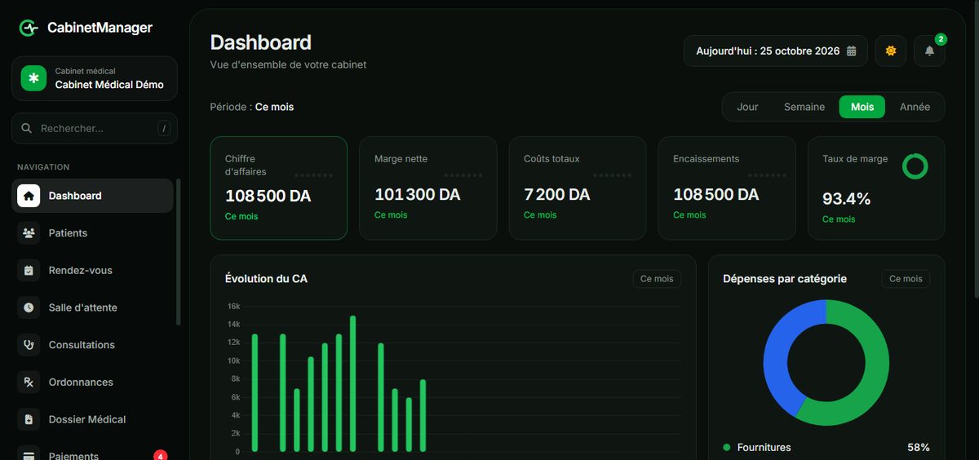Viewport: 979px width, 460px height.
Task: Click the Consultations stethoscope icon
Action: (x=29, y=345)
